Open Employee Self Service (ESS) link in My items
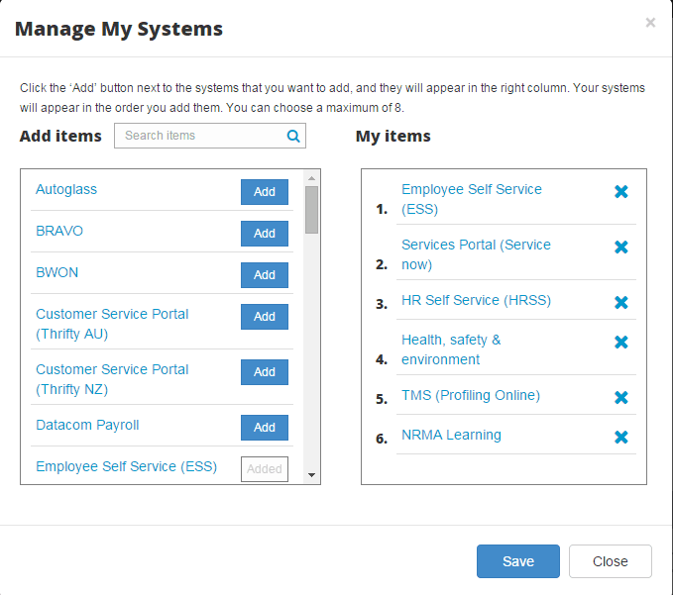The image size is (673, 595). point(471,199)
